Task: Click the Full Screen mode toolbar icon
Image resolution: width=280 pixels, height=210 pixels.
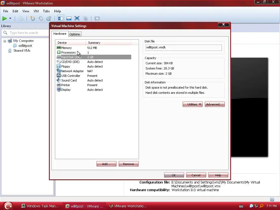Action: (77, 18)
